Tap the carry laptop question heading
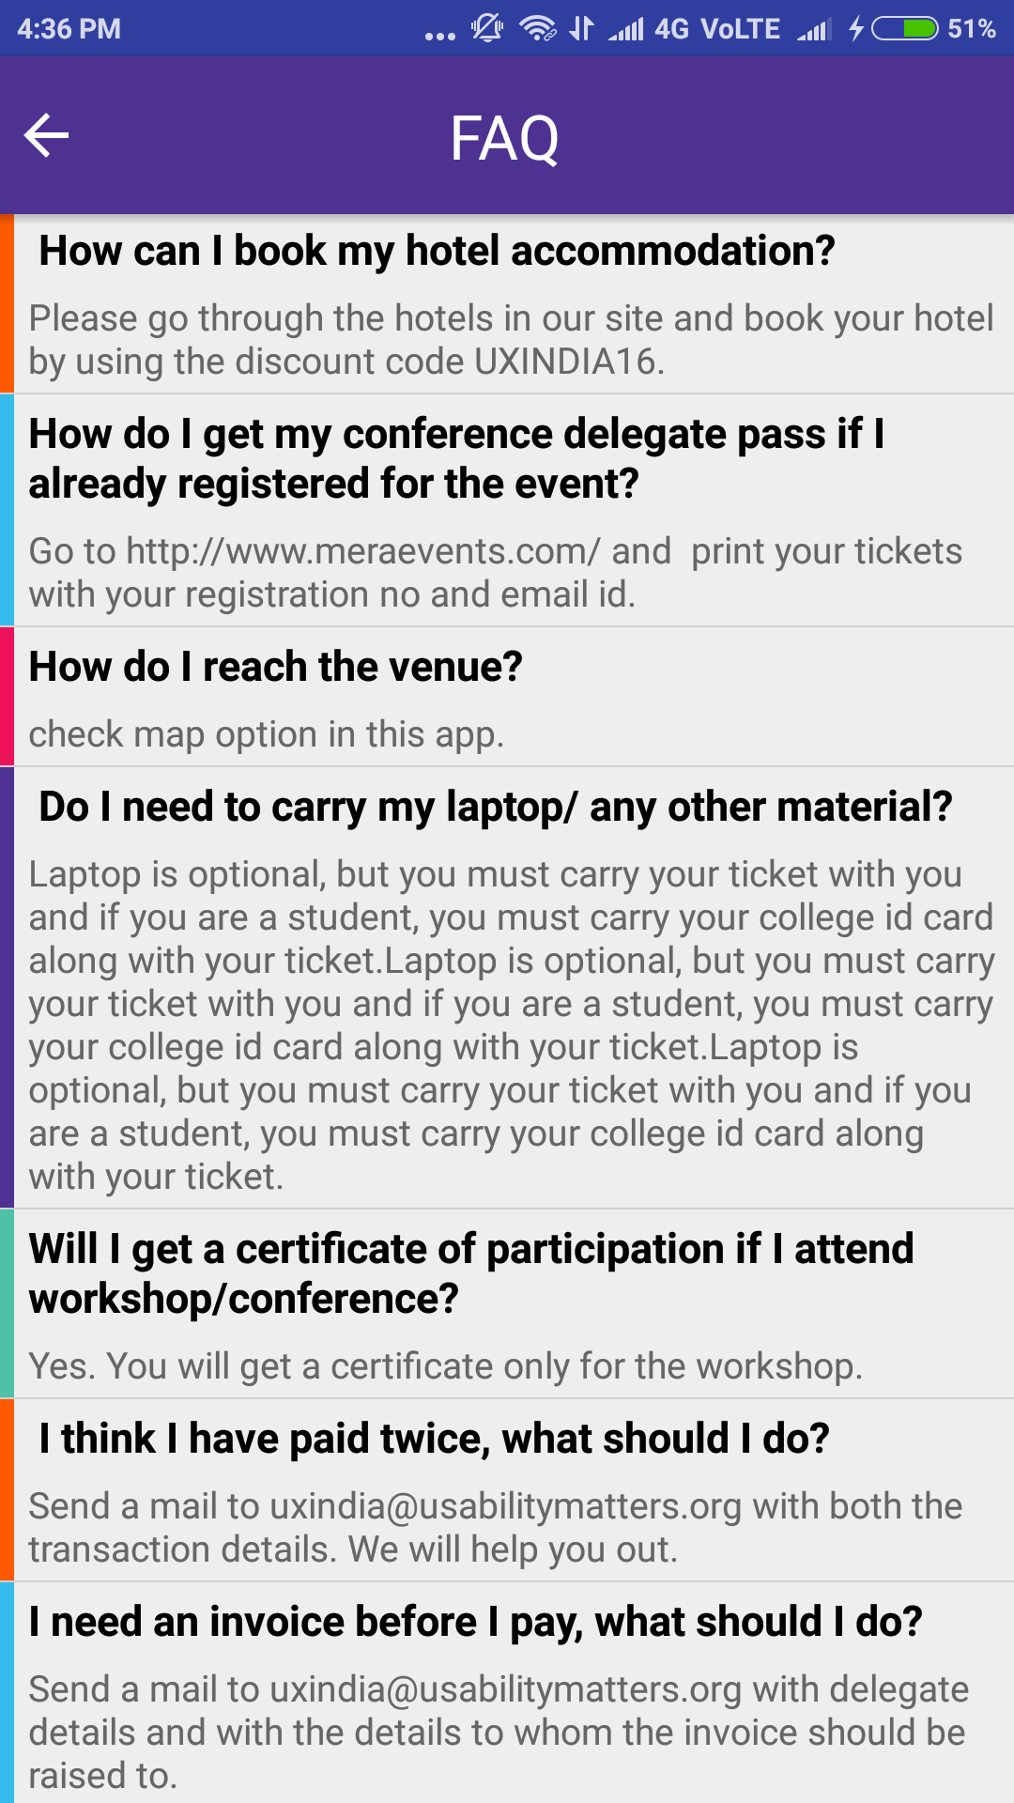 495,807
